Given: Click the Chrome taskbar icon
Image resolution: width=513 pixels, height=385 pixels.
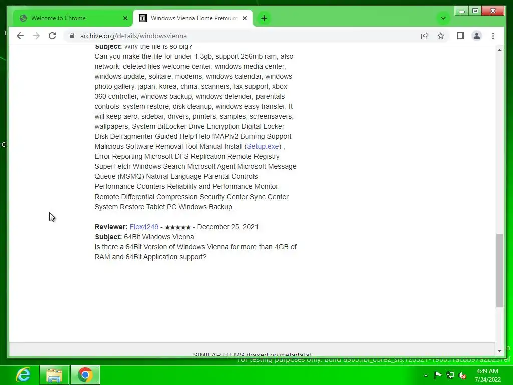Looking at the screenshot, I should pos(85,375).
